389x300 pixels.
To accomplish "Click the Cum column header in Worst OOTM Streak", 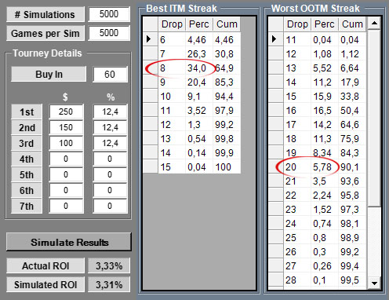I will (352, 24).
